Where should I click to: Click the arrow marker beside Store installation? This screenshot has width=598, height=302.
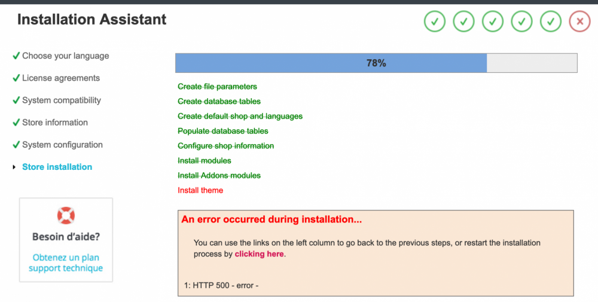14,167
